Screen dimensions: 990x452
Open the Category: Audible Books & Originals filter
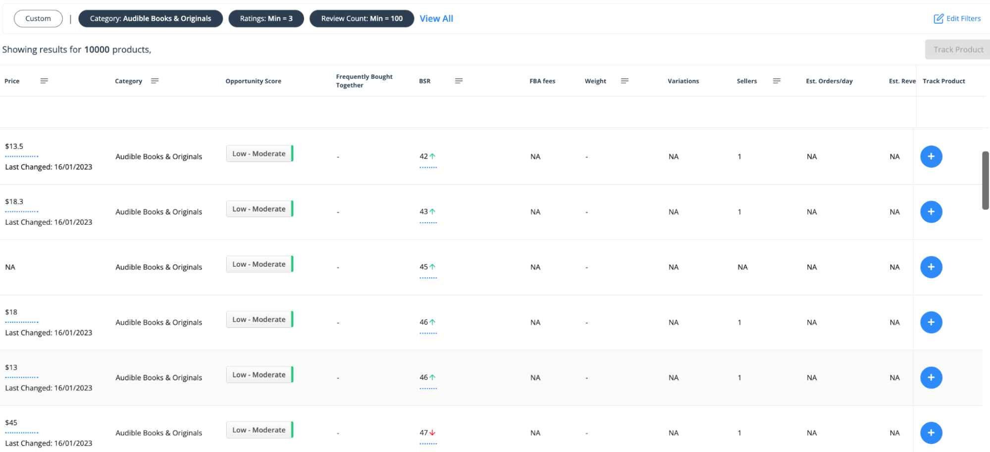(151, 18)
